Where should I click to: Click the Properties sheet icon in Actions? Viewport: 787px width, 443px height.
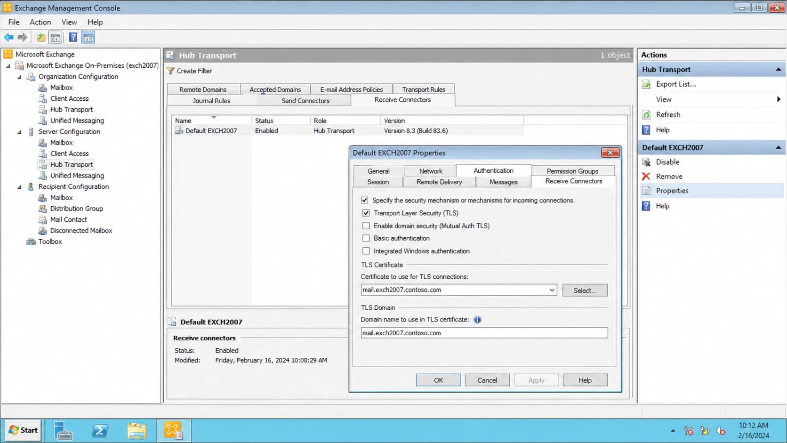click(x=647, y=191)
